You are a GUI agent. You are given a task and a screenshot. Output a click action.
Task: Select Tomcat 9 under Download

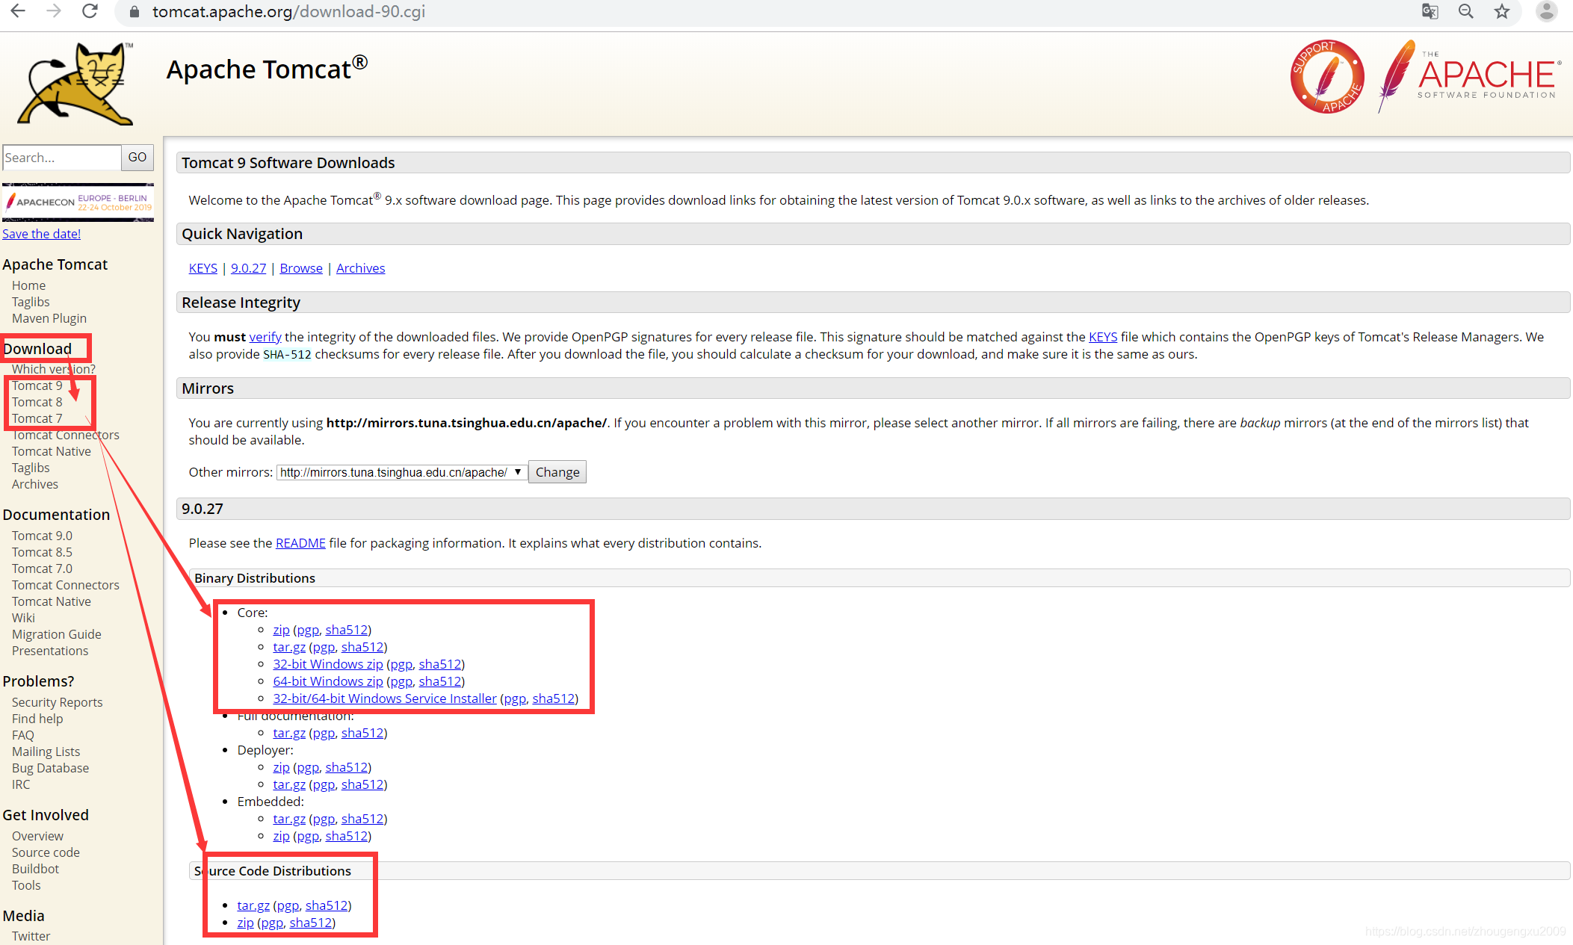[37, 385]
